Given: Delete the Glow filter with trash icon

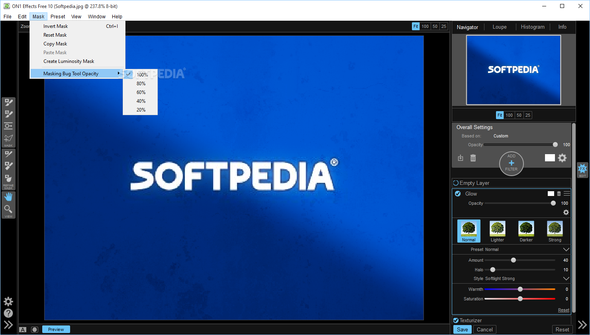Looking at the screenshot, I should pos(559,194).
